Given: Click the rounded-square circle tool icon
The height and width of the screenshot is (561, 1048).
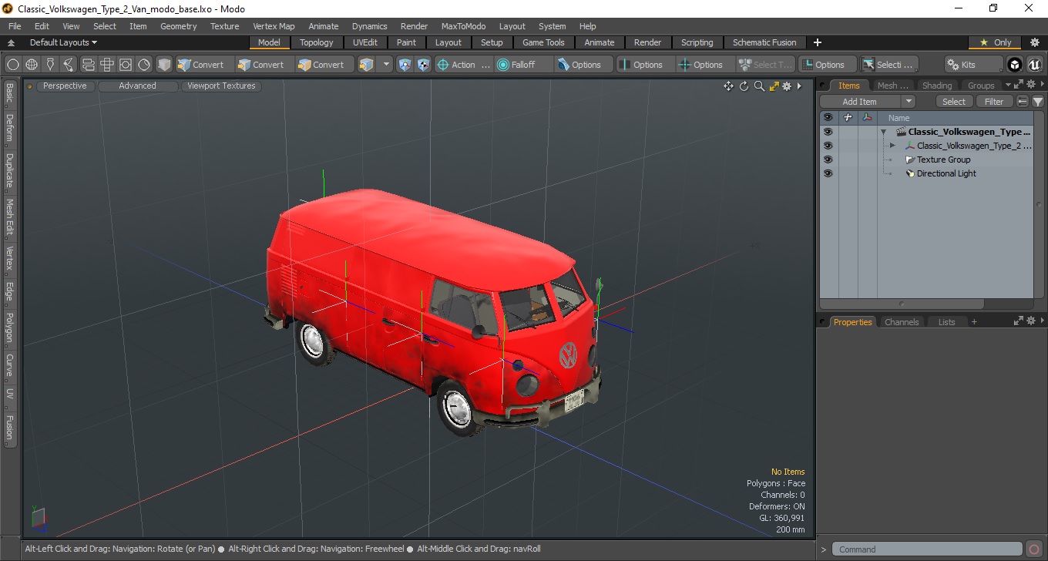Looking at the screenshot, I should point(126,65).
